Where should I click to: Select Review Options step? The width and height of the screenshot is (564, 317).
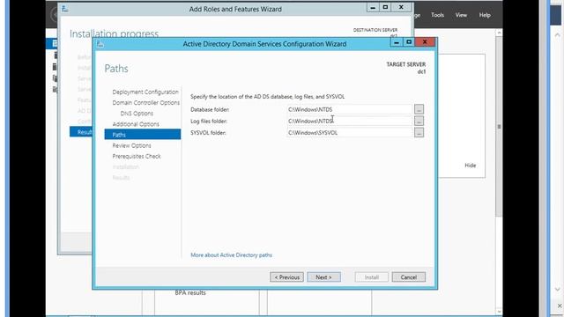[x=131, y=145]
